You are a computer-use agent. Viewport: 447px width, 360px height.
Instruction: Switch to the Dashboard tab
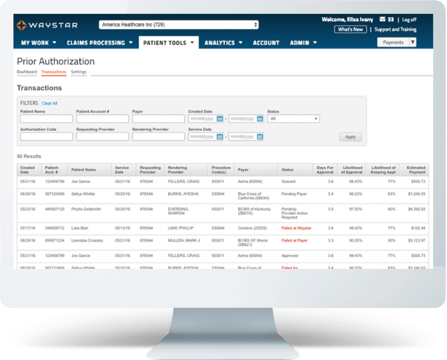[27, 72]
